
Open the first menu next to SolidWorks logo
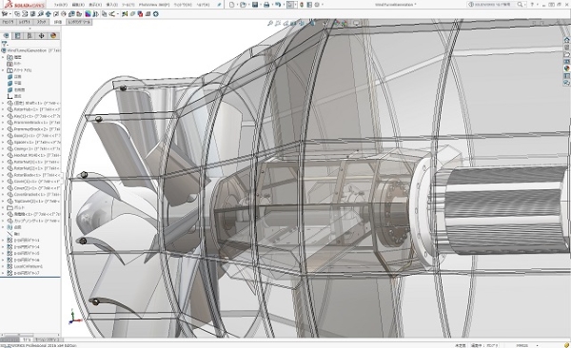coord(61,5)
